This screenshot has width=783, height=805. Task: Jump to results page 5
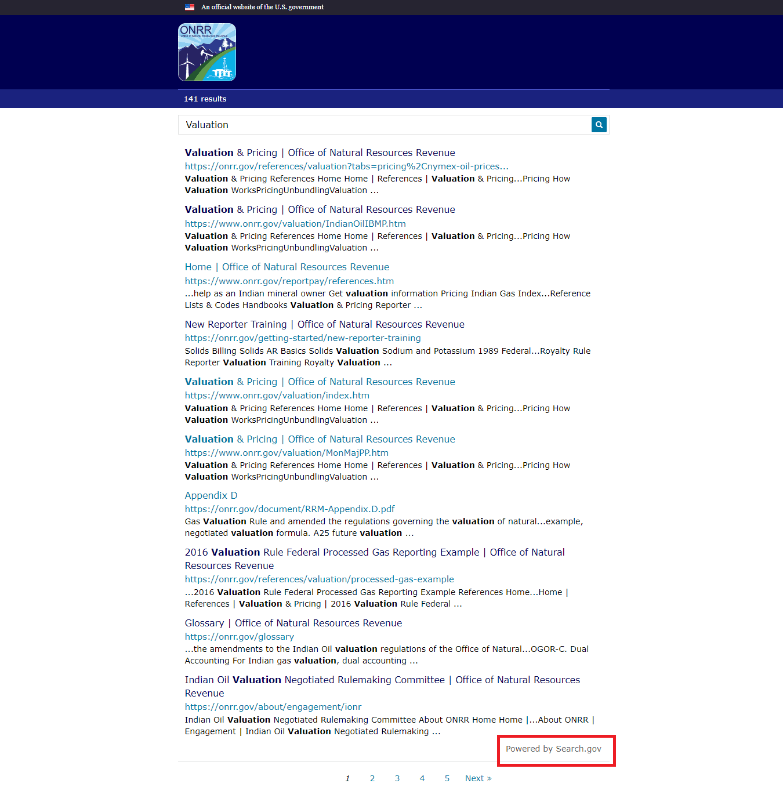(447, 778)
